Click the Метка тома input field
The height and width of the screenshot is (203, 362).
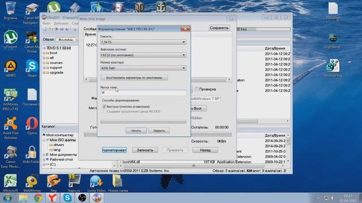tap(143, 92)
